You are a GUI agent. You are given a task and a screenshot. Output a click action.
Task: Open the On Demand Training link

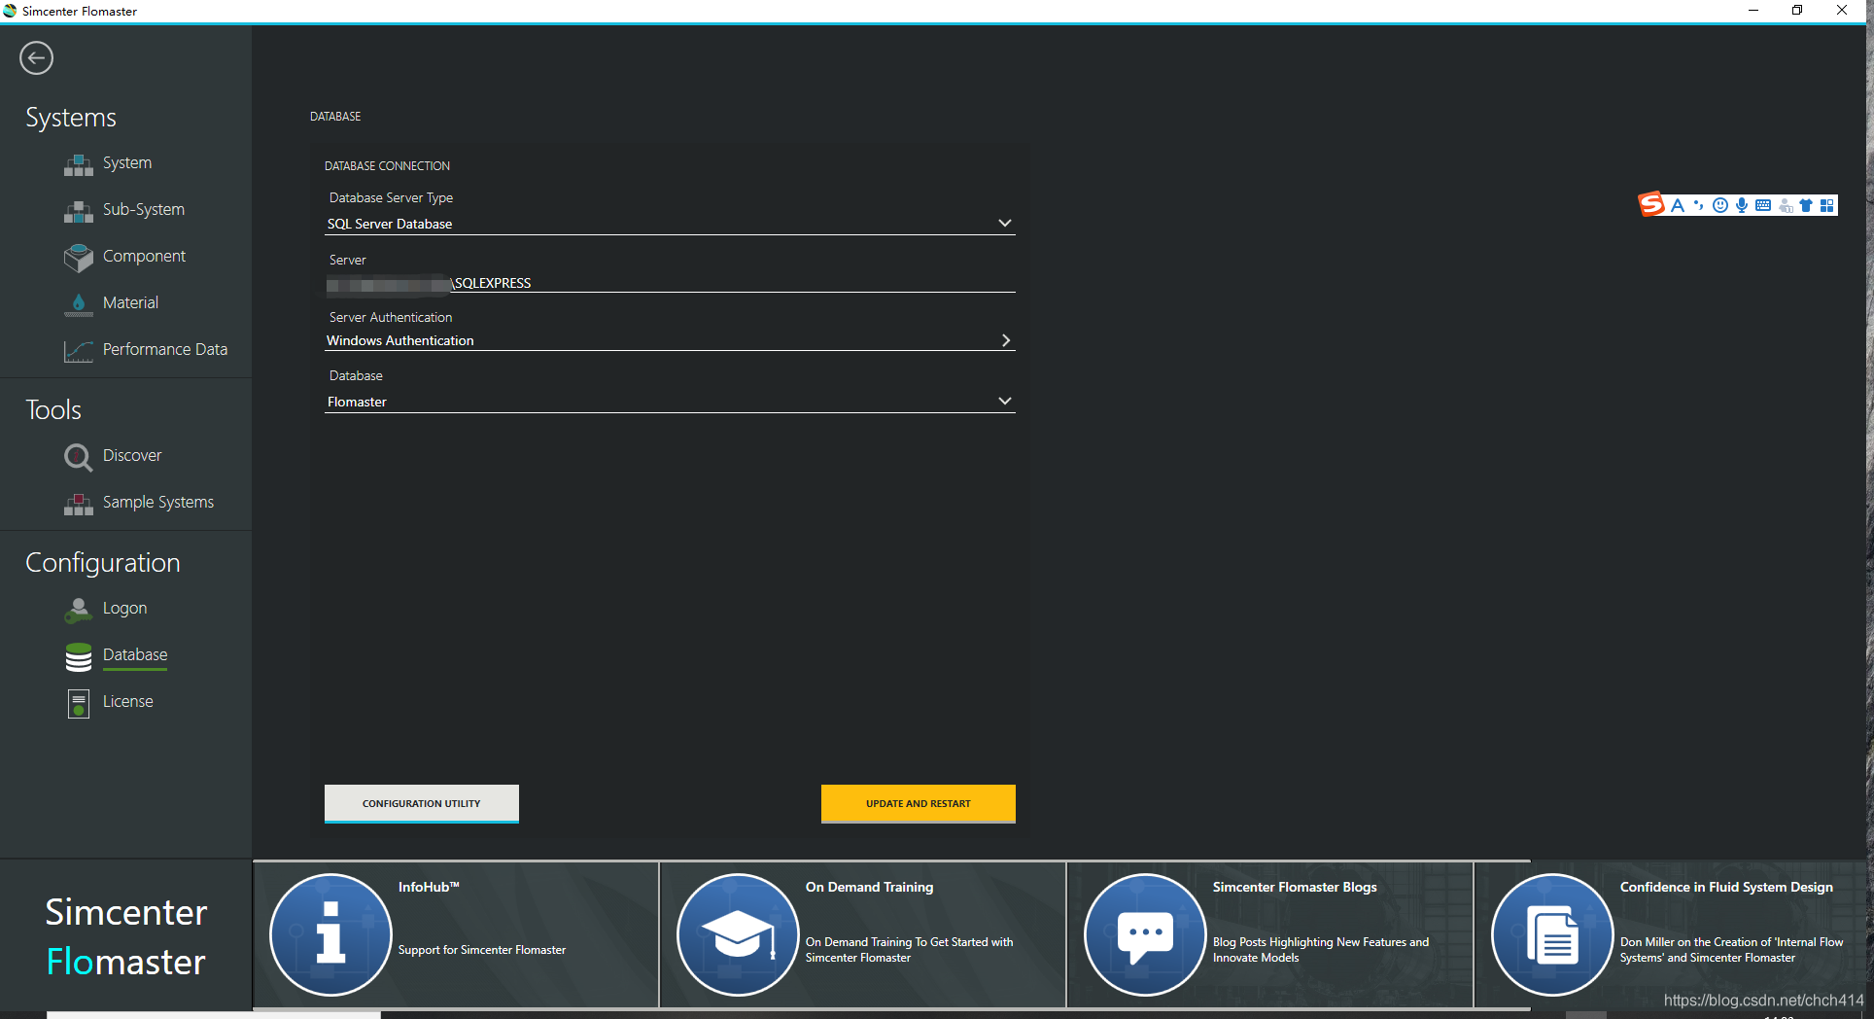pos(863,934)
